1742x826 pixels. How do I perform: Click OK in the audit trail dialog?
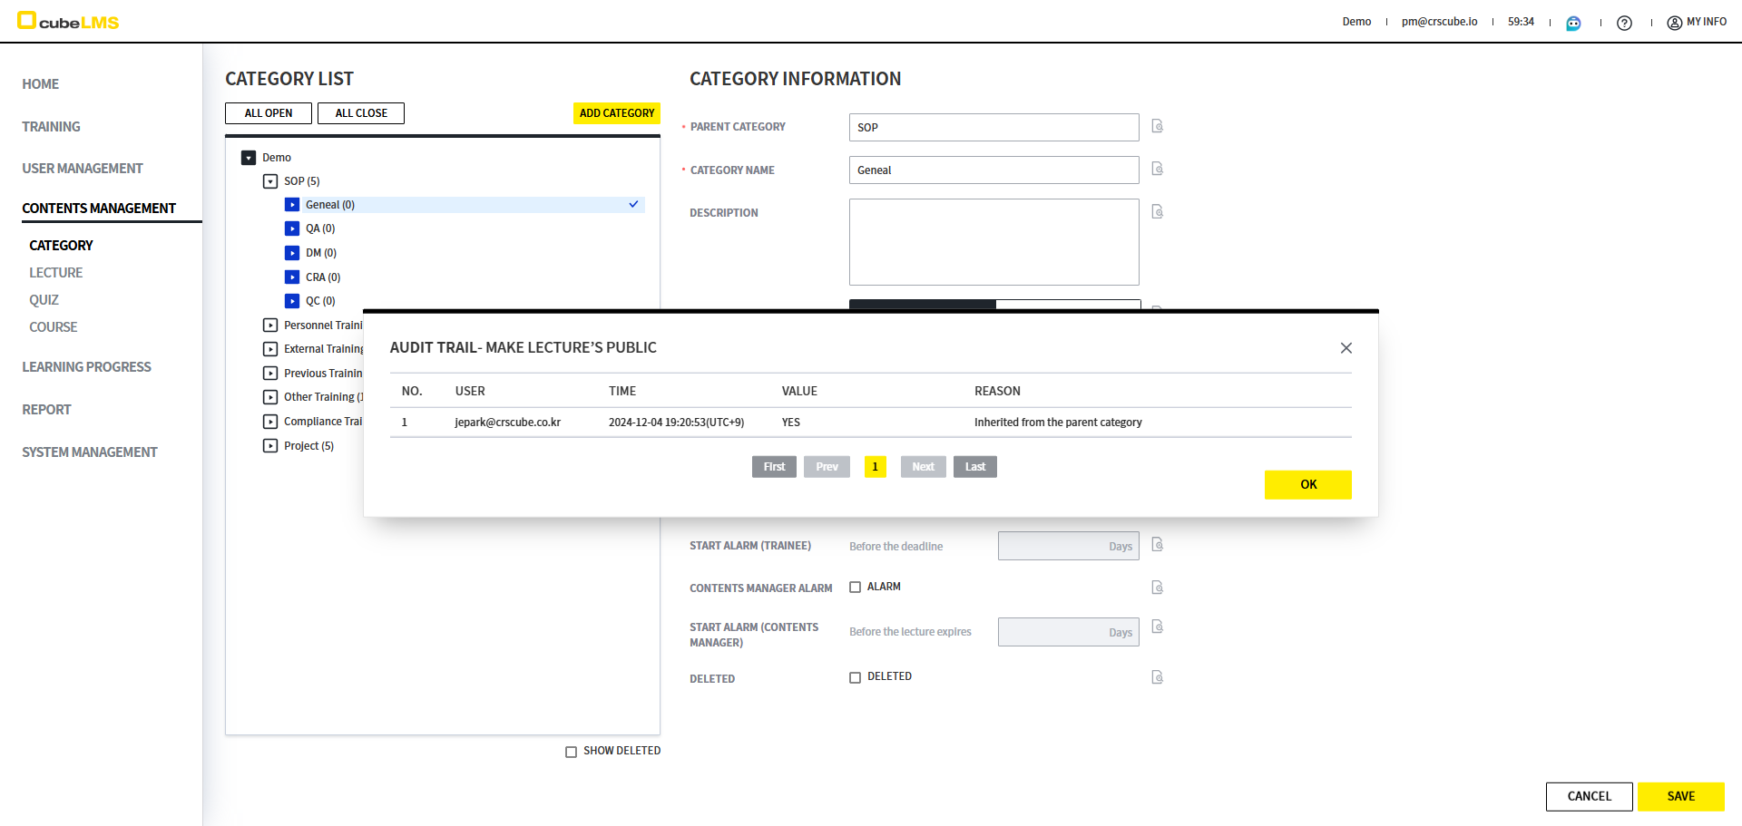1307,484
